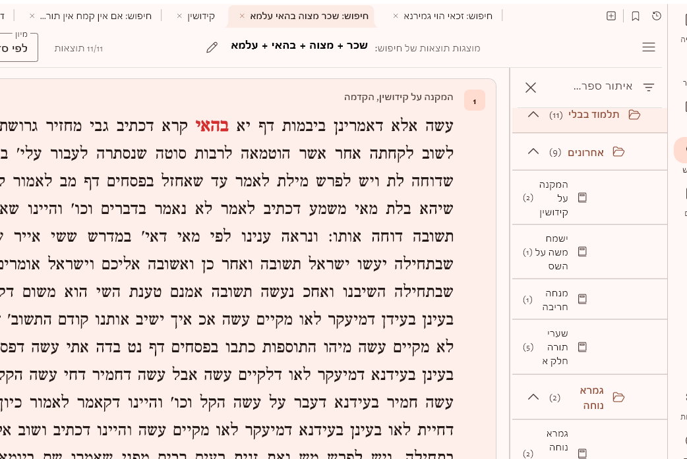Open the history clock icon
The height and width of the screenshot is (459, 687).
[656, 16]
